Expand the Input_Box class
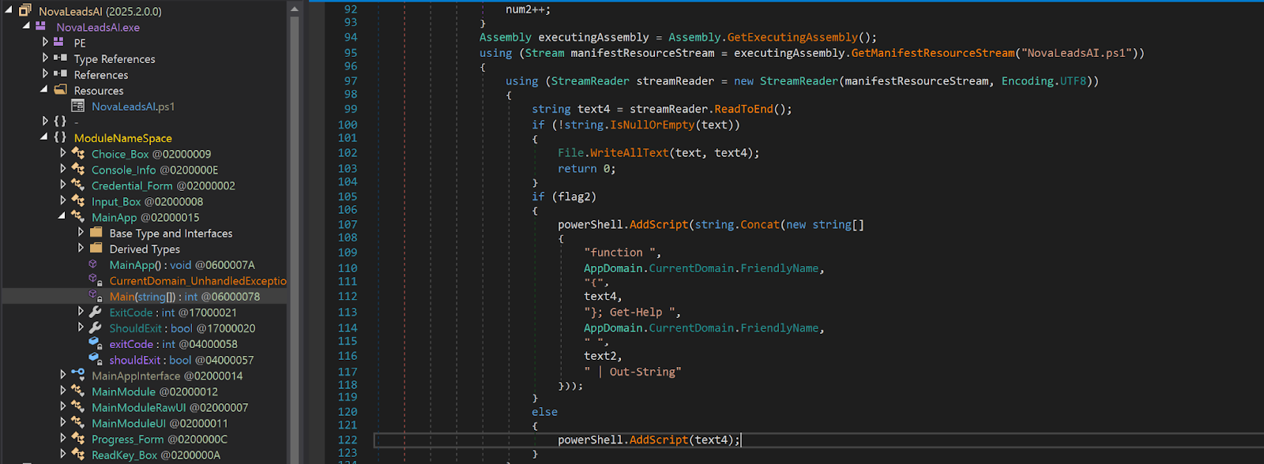1264x464 pixels. [63, 200]
